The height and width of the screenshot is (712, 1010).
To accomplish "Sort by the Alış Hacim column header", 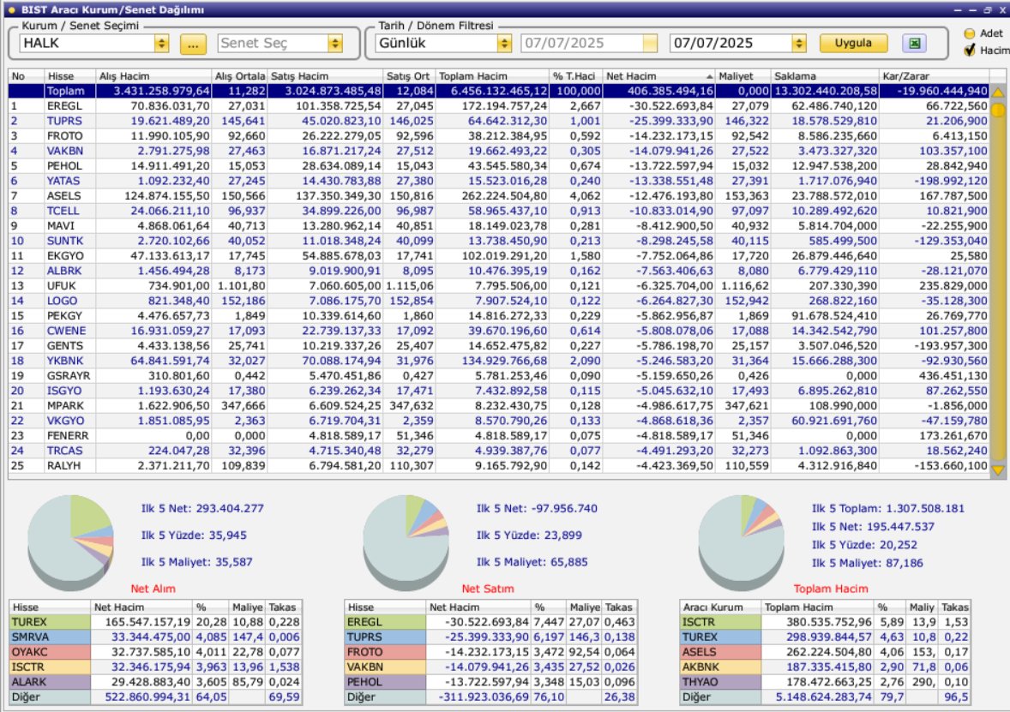I will click(153, 76).
